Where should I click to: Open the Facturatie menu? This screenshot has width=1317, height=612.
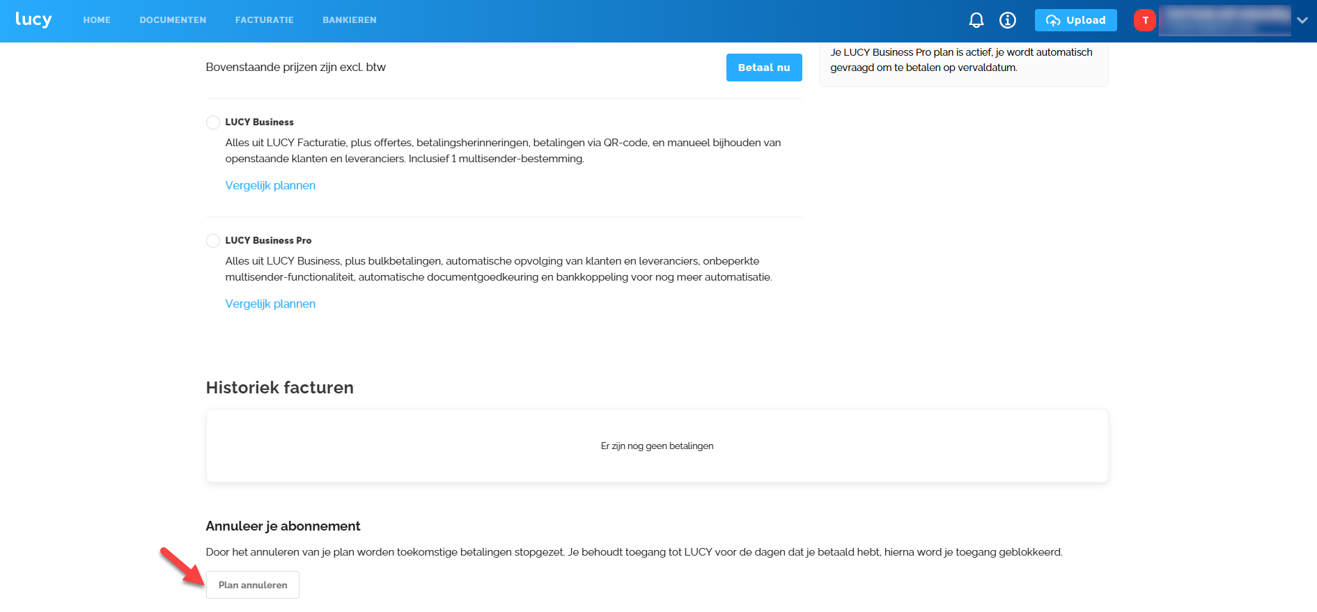[265, 20]
